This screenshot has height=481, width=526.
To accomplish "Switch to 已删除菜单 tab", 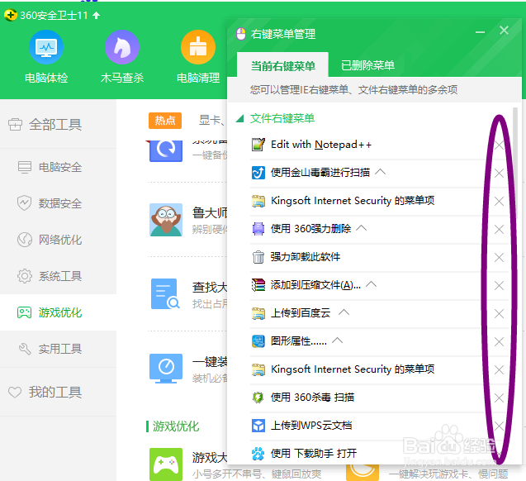I will (x=367, y=65).
